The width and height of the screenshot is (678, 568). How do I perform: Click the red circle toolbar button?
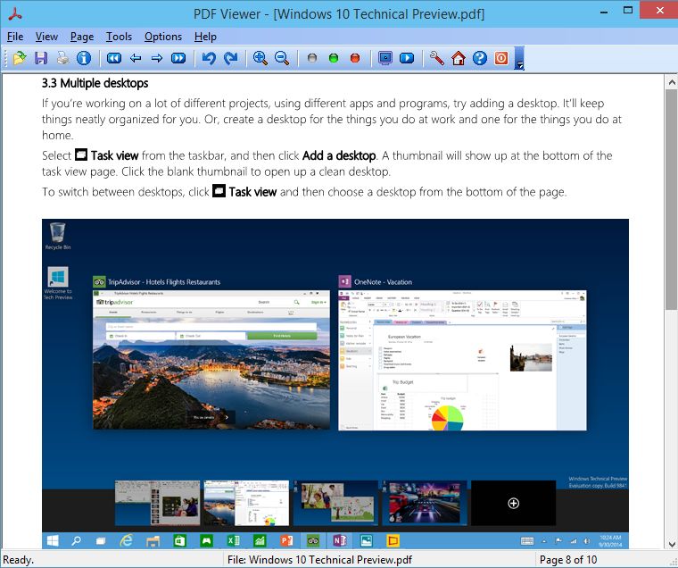click(355, 58)
